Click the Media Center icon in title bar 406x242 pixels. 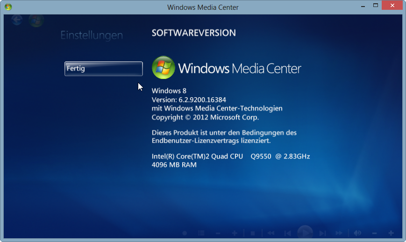[x=8, y=7]
